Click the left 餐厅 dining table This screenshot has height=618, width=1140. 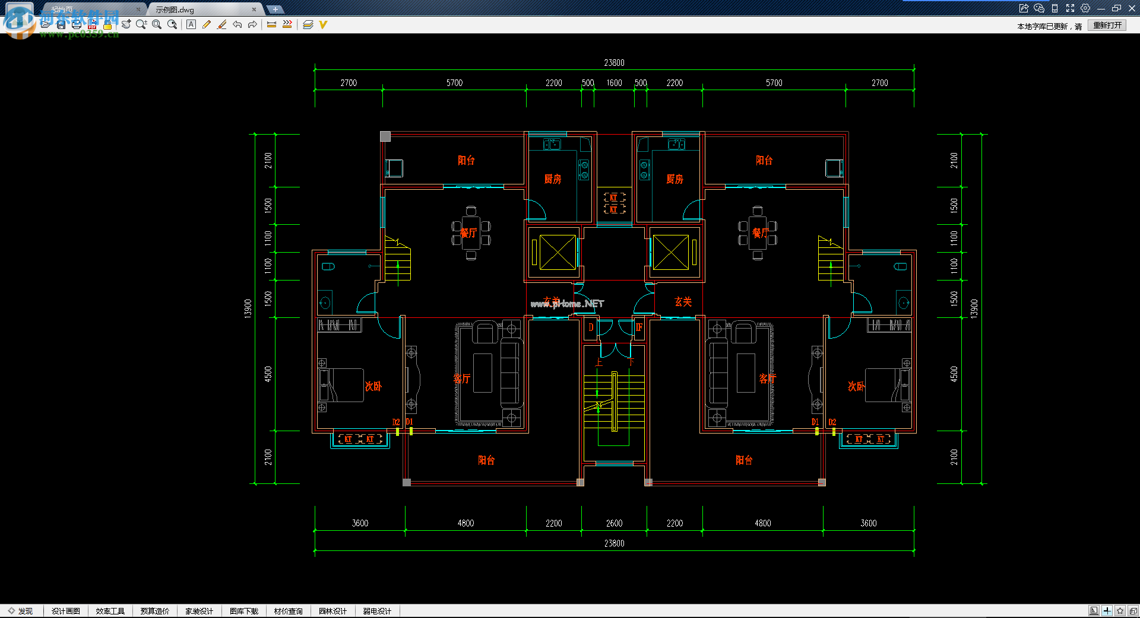471,234
